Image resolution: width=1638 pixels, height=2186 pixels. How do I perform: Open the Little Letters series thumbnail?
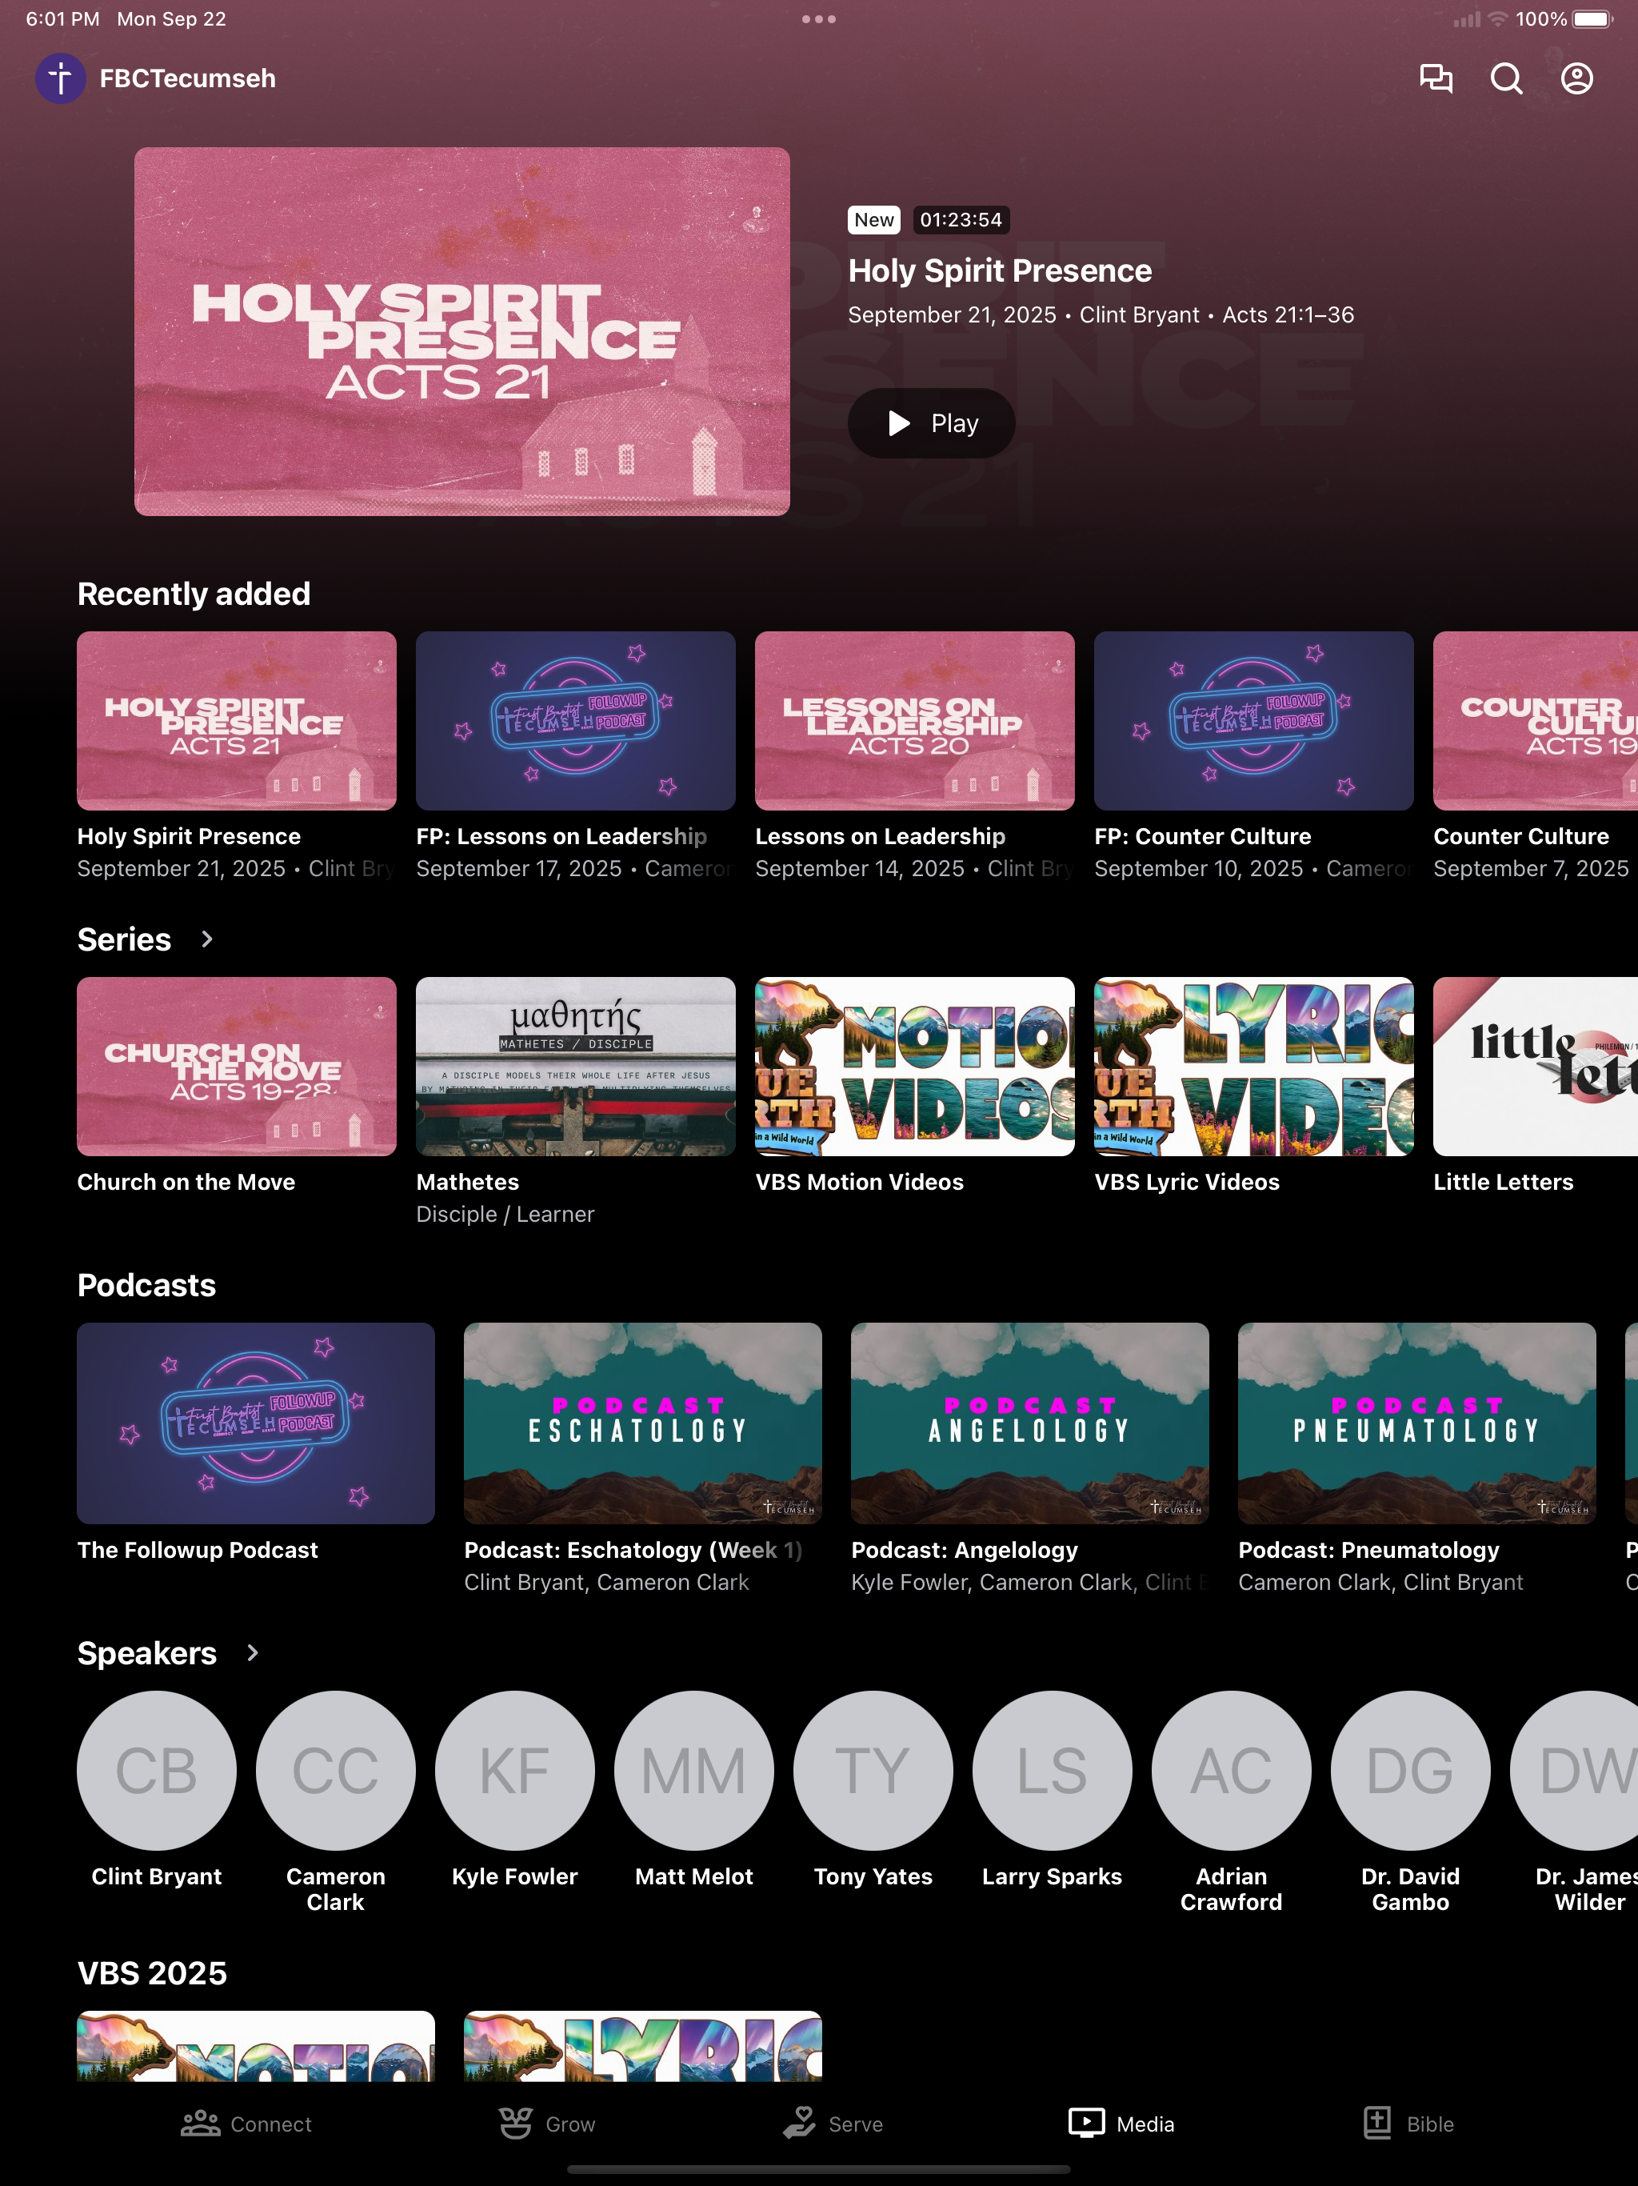(1536, 1067)
